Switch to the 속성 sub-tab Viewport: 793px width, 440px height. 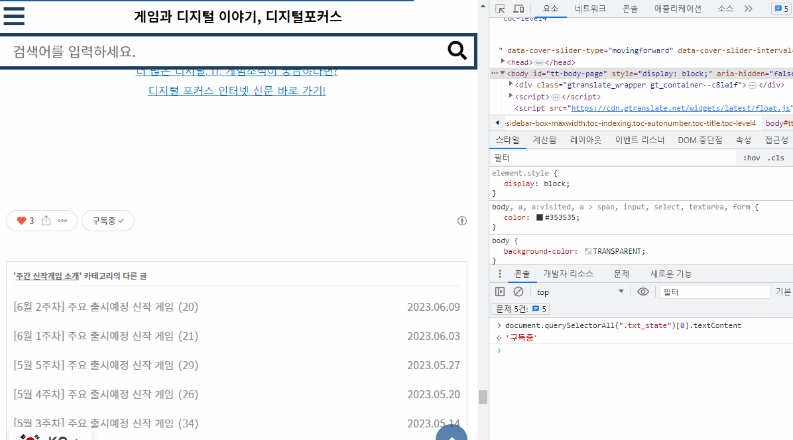point(743,140)
